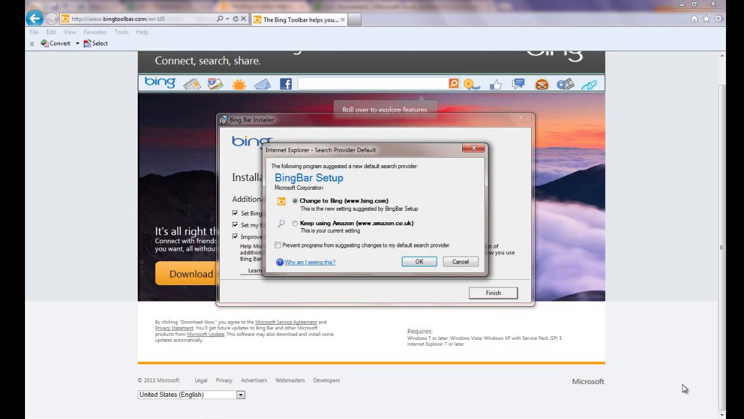Image resolution: width=744 pixels, height=419 pixels.
Task: Open the Facebook icon on Bing bar
Action: [x=285, y=84]
